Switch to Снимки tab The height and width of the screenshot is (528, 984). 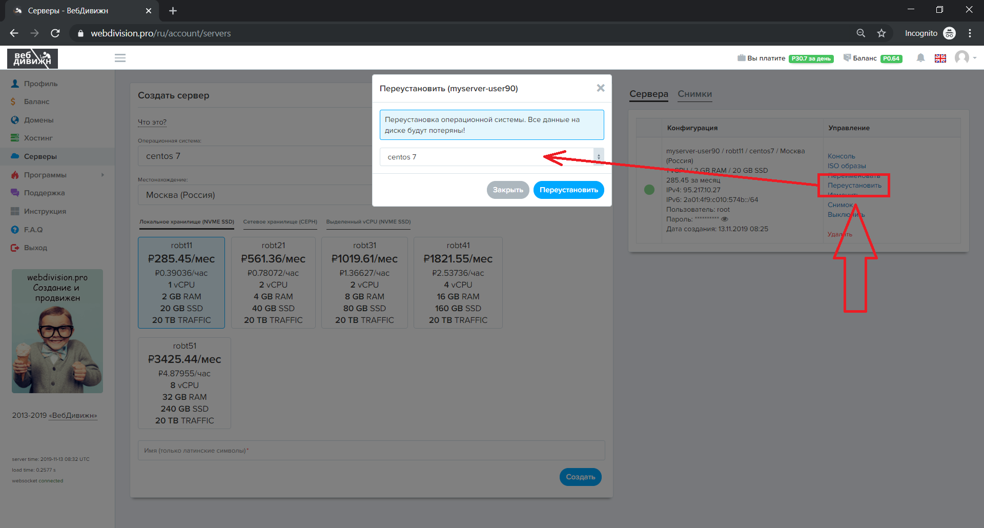694,94
